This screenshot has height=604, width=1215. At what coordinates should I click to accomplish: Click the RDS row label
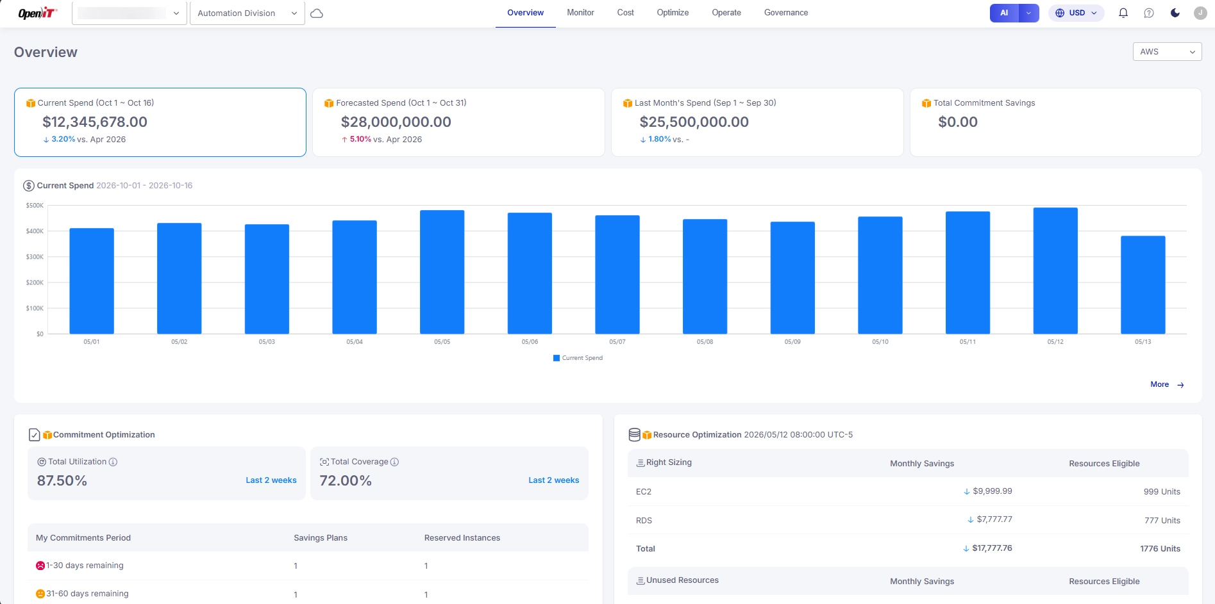pos(644,521)
